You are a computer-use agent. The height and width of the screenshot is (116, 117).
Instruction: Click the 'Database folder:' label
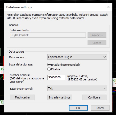[x=20, y=30]
